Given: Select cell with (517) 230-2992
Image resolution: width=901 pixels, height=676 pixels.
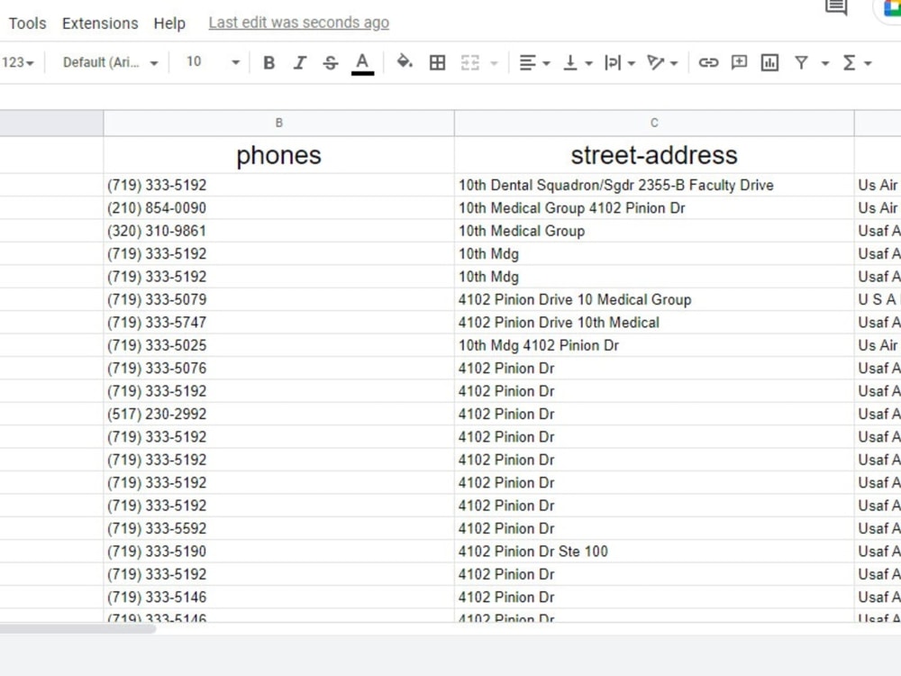Looking at the screenshot, I should [x=278, y=414].
